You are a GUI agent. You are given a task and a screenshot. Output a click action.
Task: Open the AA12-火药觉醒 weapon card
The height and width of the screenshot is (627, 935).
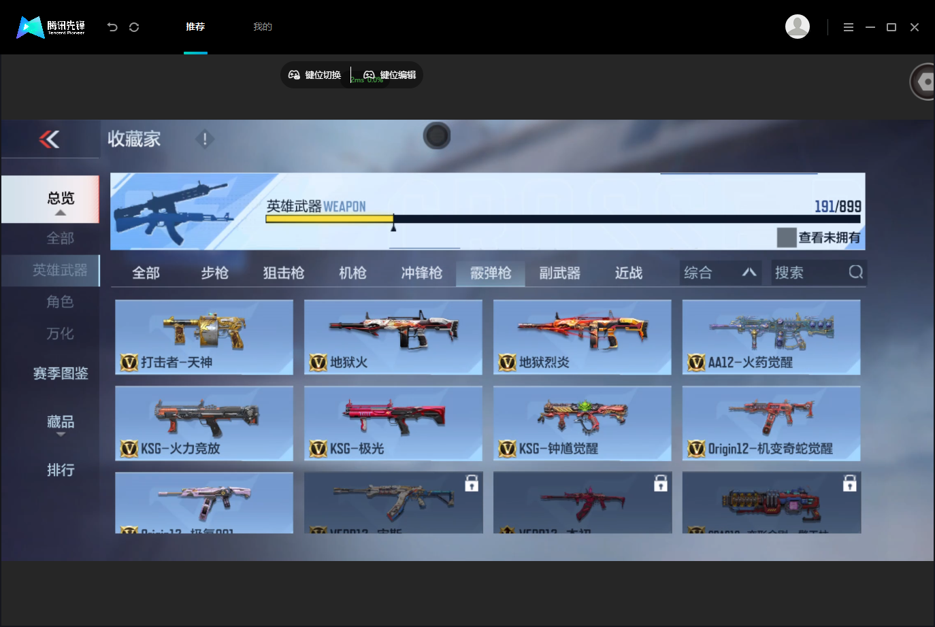click(772, 337)
